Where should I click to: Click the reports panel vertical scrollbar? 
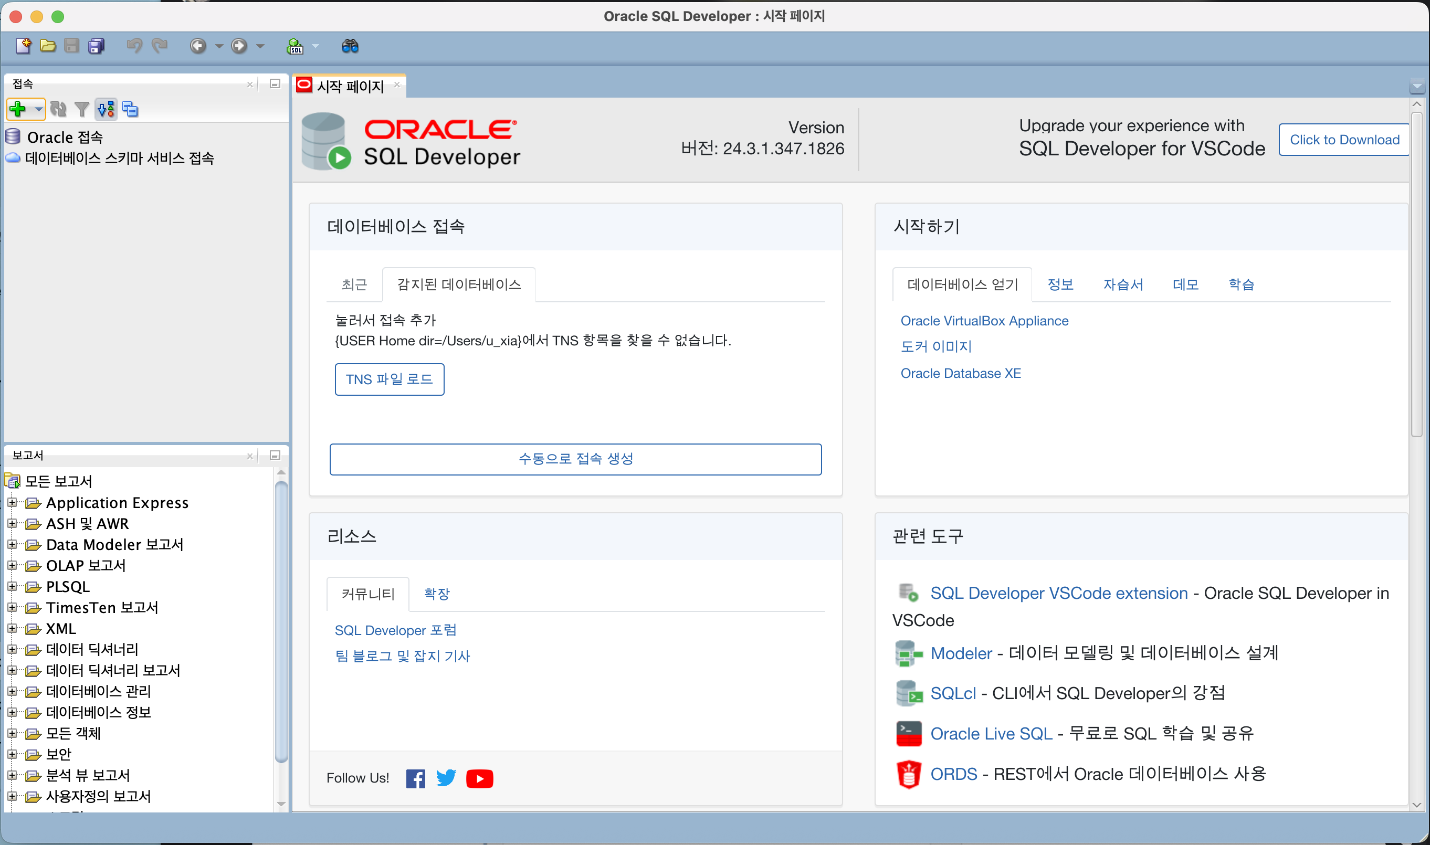click(x=281, y=621)
